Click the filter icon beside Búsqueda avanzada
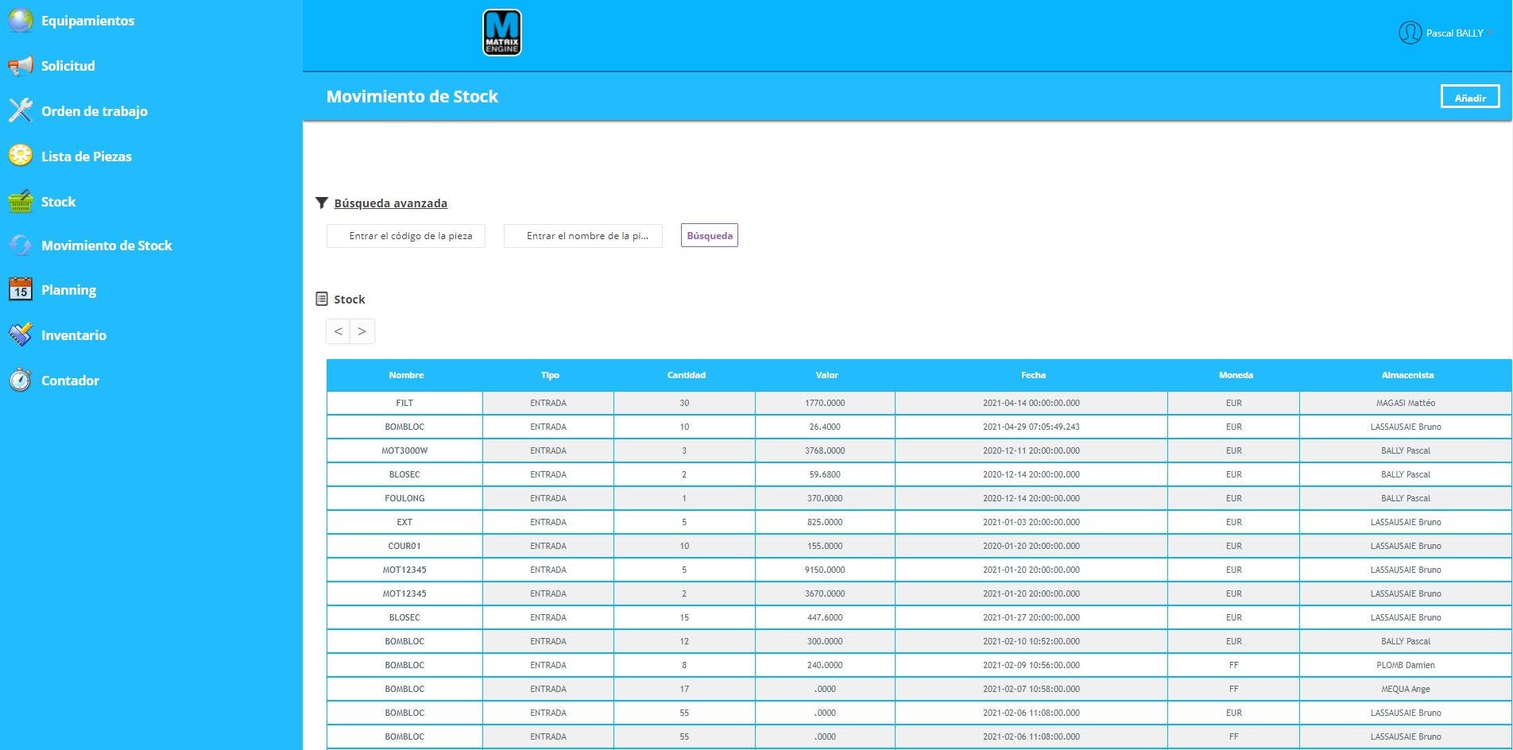This screenshot has width=1513, height=750. [322, 203]
